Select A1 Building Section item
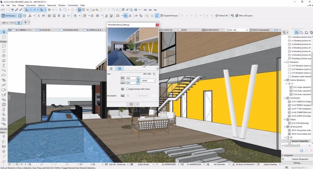The image size is (313, 169). (300, 41)
